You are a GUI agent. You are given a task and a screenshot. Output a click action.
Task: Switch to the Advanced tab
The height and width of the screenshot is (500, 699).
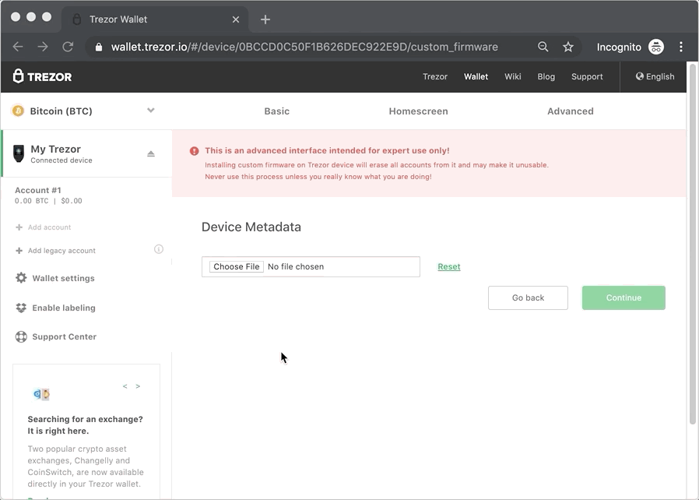[570, 111]
